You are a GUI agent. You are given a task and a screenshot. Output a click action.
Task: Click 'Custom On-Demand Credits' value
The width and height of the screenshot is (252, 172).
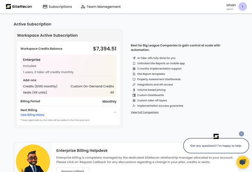click(92, 86)
